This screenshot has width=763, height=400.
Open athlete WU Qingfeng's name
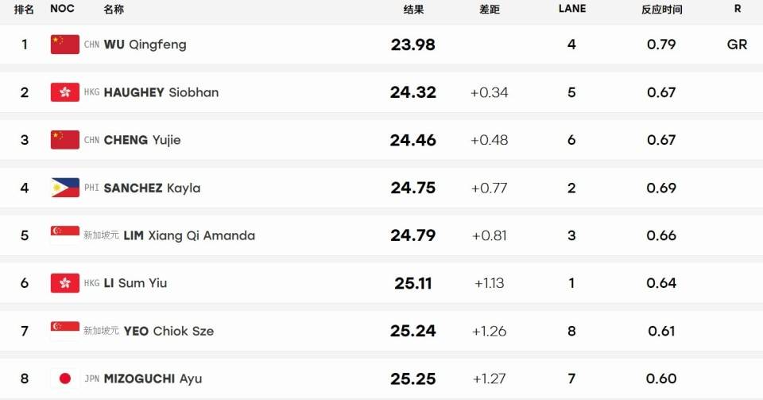pos(145,45)
